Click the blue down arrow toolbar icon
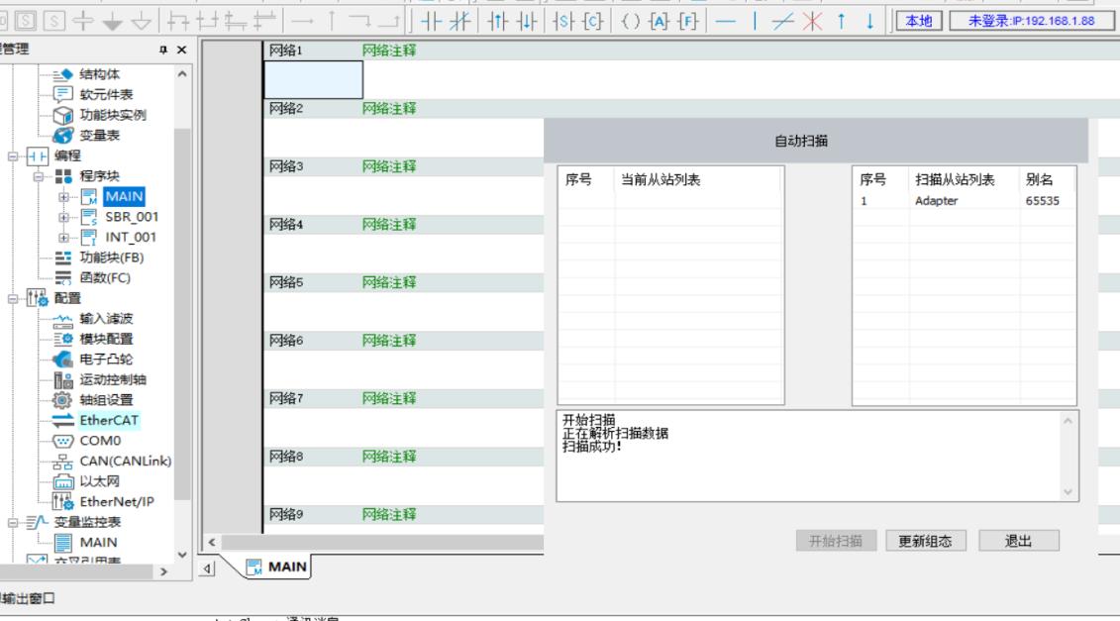 [870, 21]
